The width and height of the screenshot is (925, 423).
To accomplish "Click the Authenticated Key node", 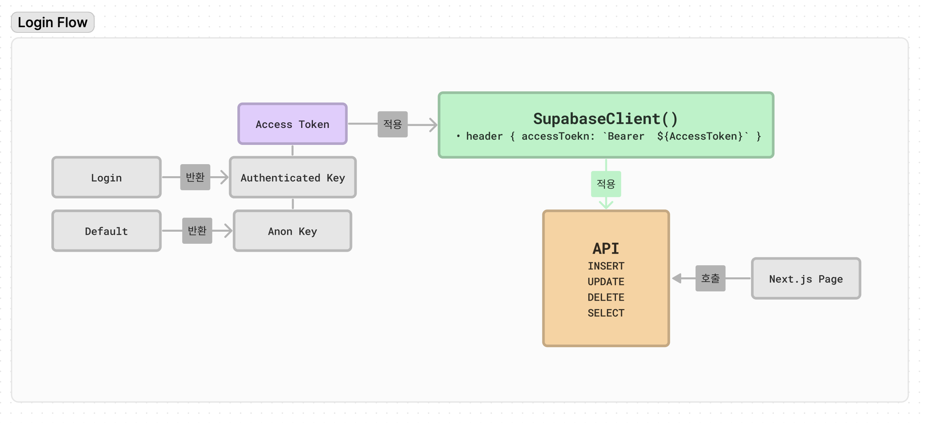I will click(292, 178).
